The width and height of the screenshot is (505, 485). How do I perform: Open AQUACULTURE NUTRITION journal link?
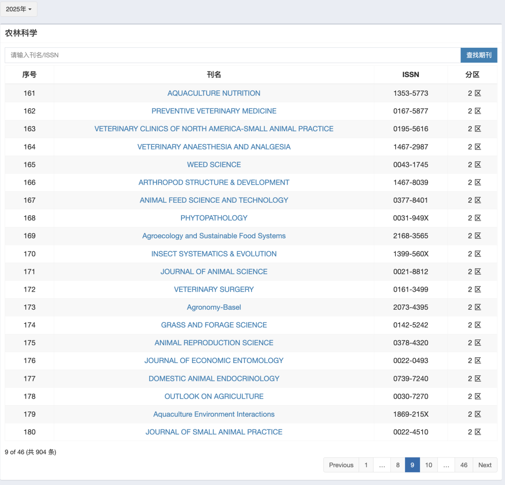pos(214,93)
